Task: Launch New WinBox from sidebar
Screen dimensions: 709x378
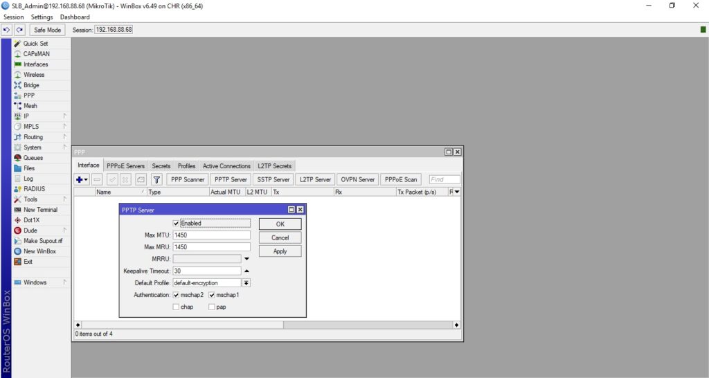Action: click(x=39, y=251)
